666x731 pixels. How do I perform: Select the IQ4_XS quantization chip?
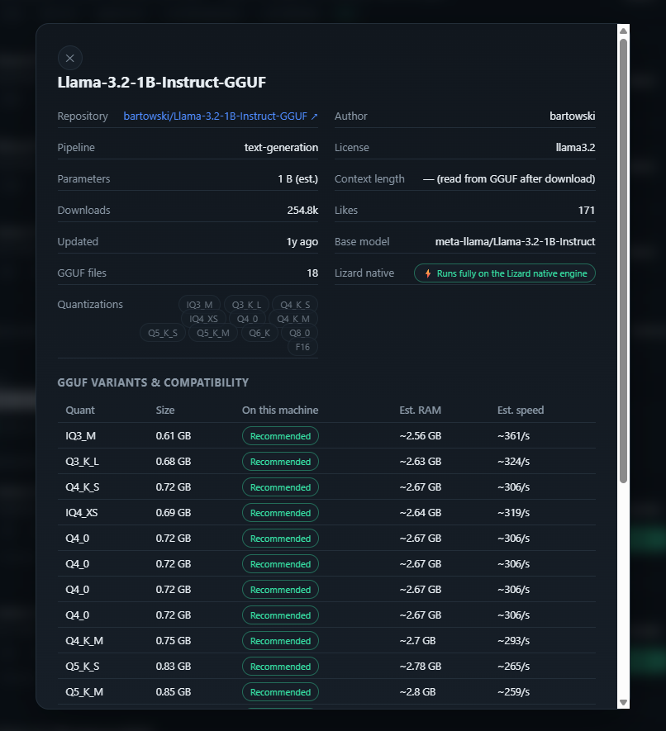pos(203,319)
